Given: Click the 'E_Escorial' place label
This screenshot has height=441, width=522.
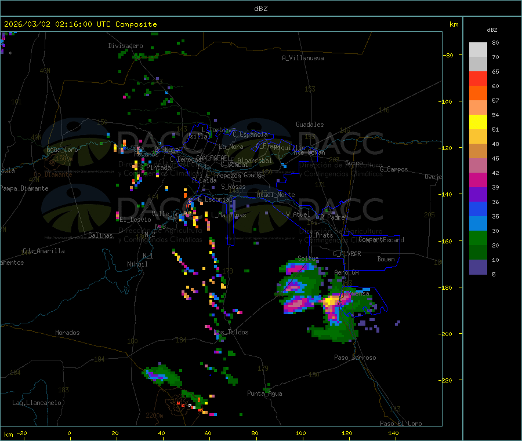Looking at the screenshot, I should 215,199.
